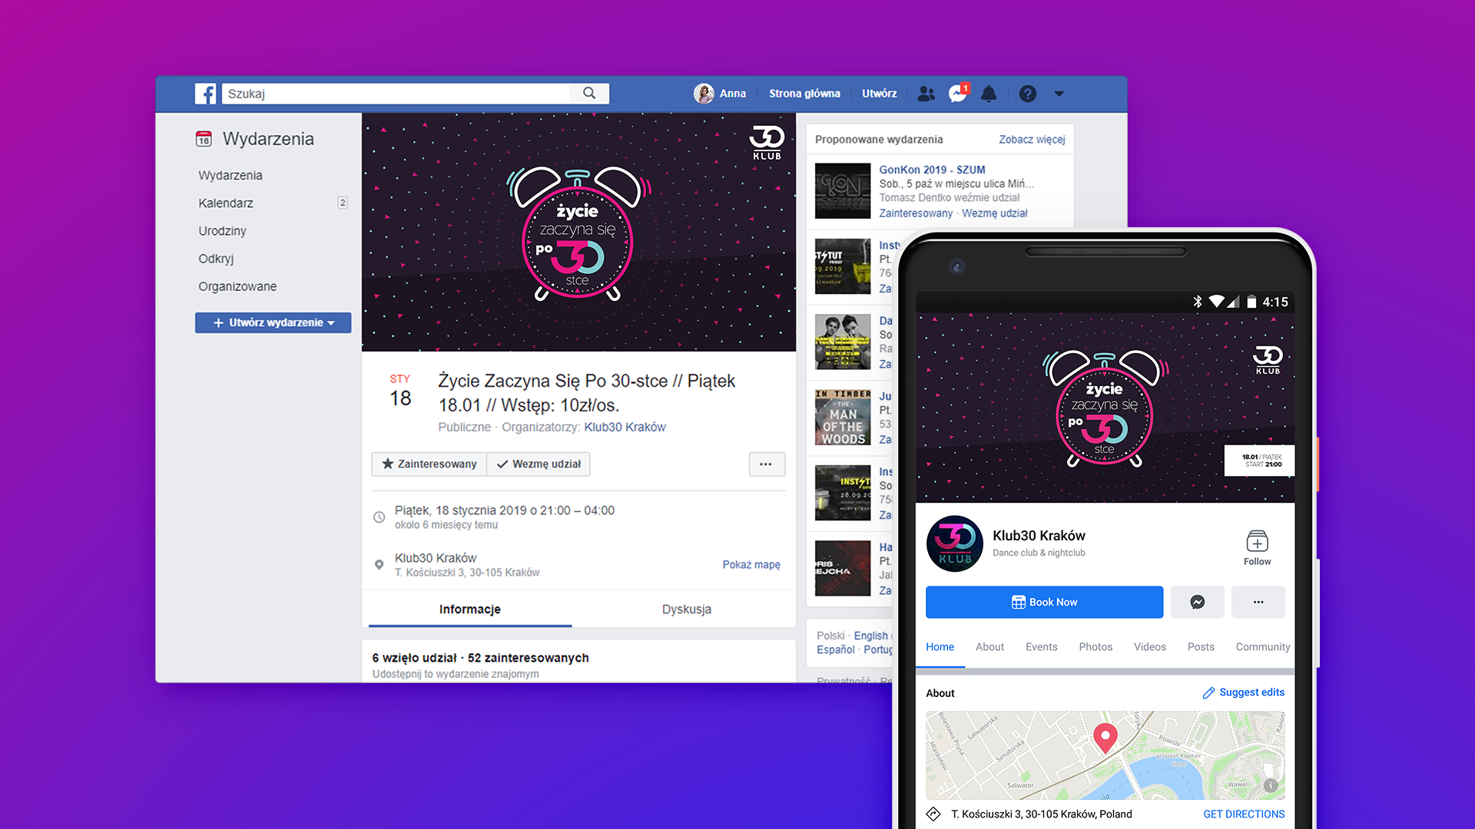This screenshot has width=1475, height=829.
Task: Click Wezmę udział button
Action: (539, 464)
